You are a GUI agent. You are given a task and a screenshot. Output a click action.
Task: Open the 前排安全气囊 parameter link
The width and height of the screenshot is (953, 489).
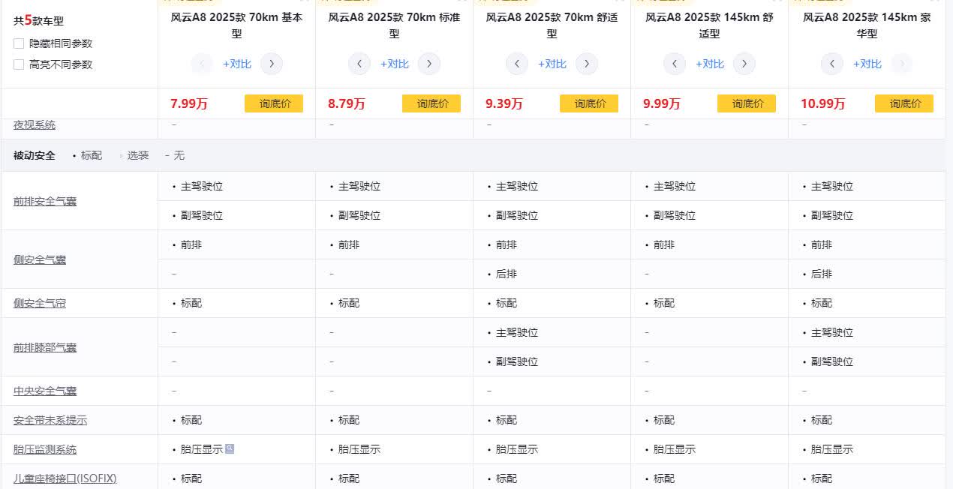45,201
